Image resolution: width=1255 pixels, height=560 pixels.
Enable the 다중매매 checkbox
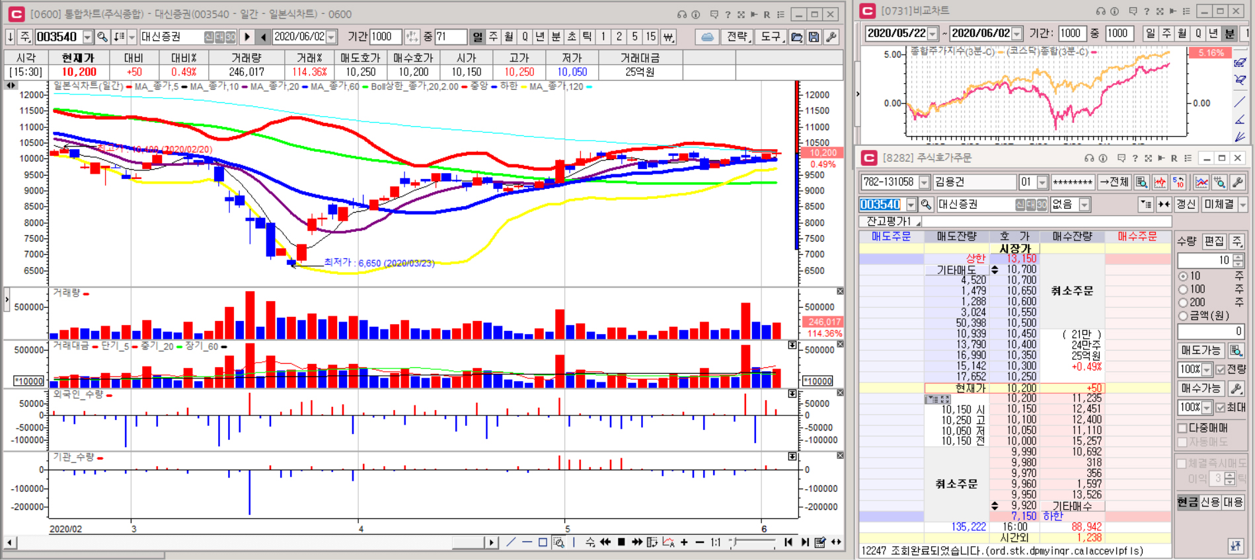1182,428
